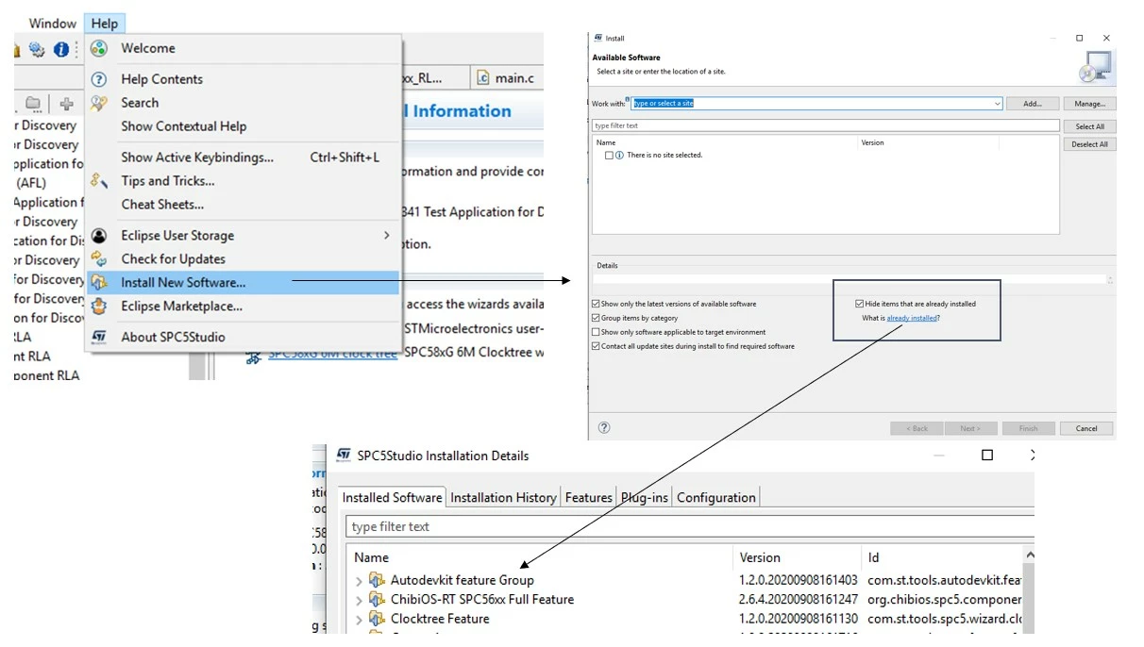Click Deselect All button

click(1090, 144)
